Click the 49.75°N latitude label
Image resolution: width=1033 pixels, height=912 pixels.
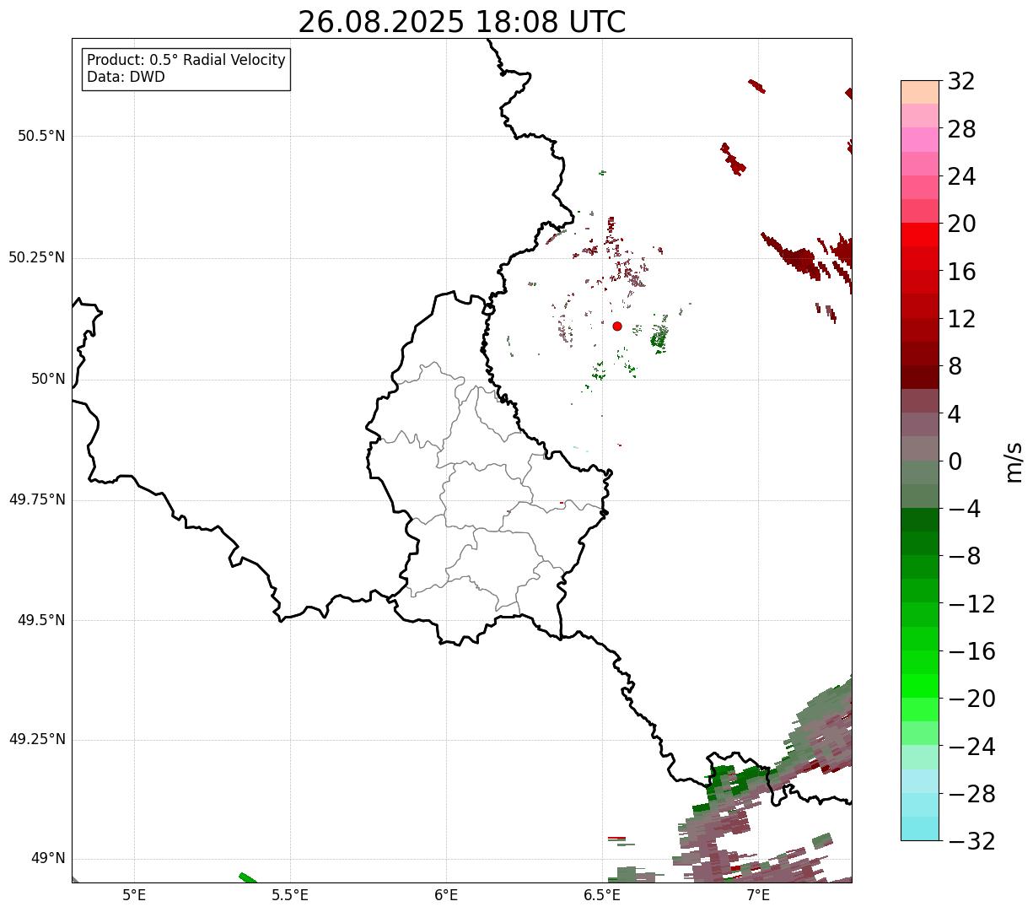pyautogui.click(x=37, y=499)
